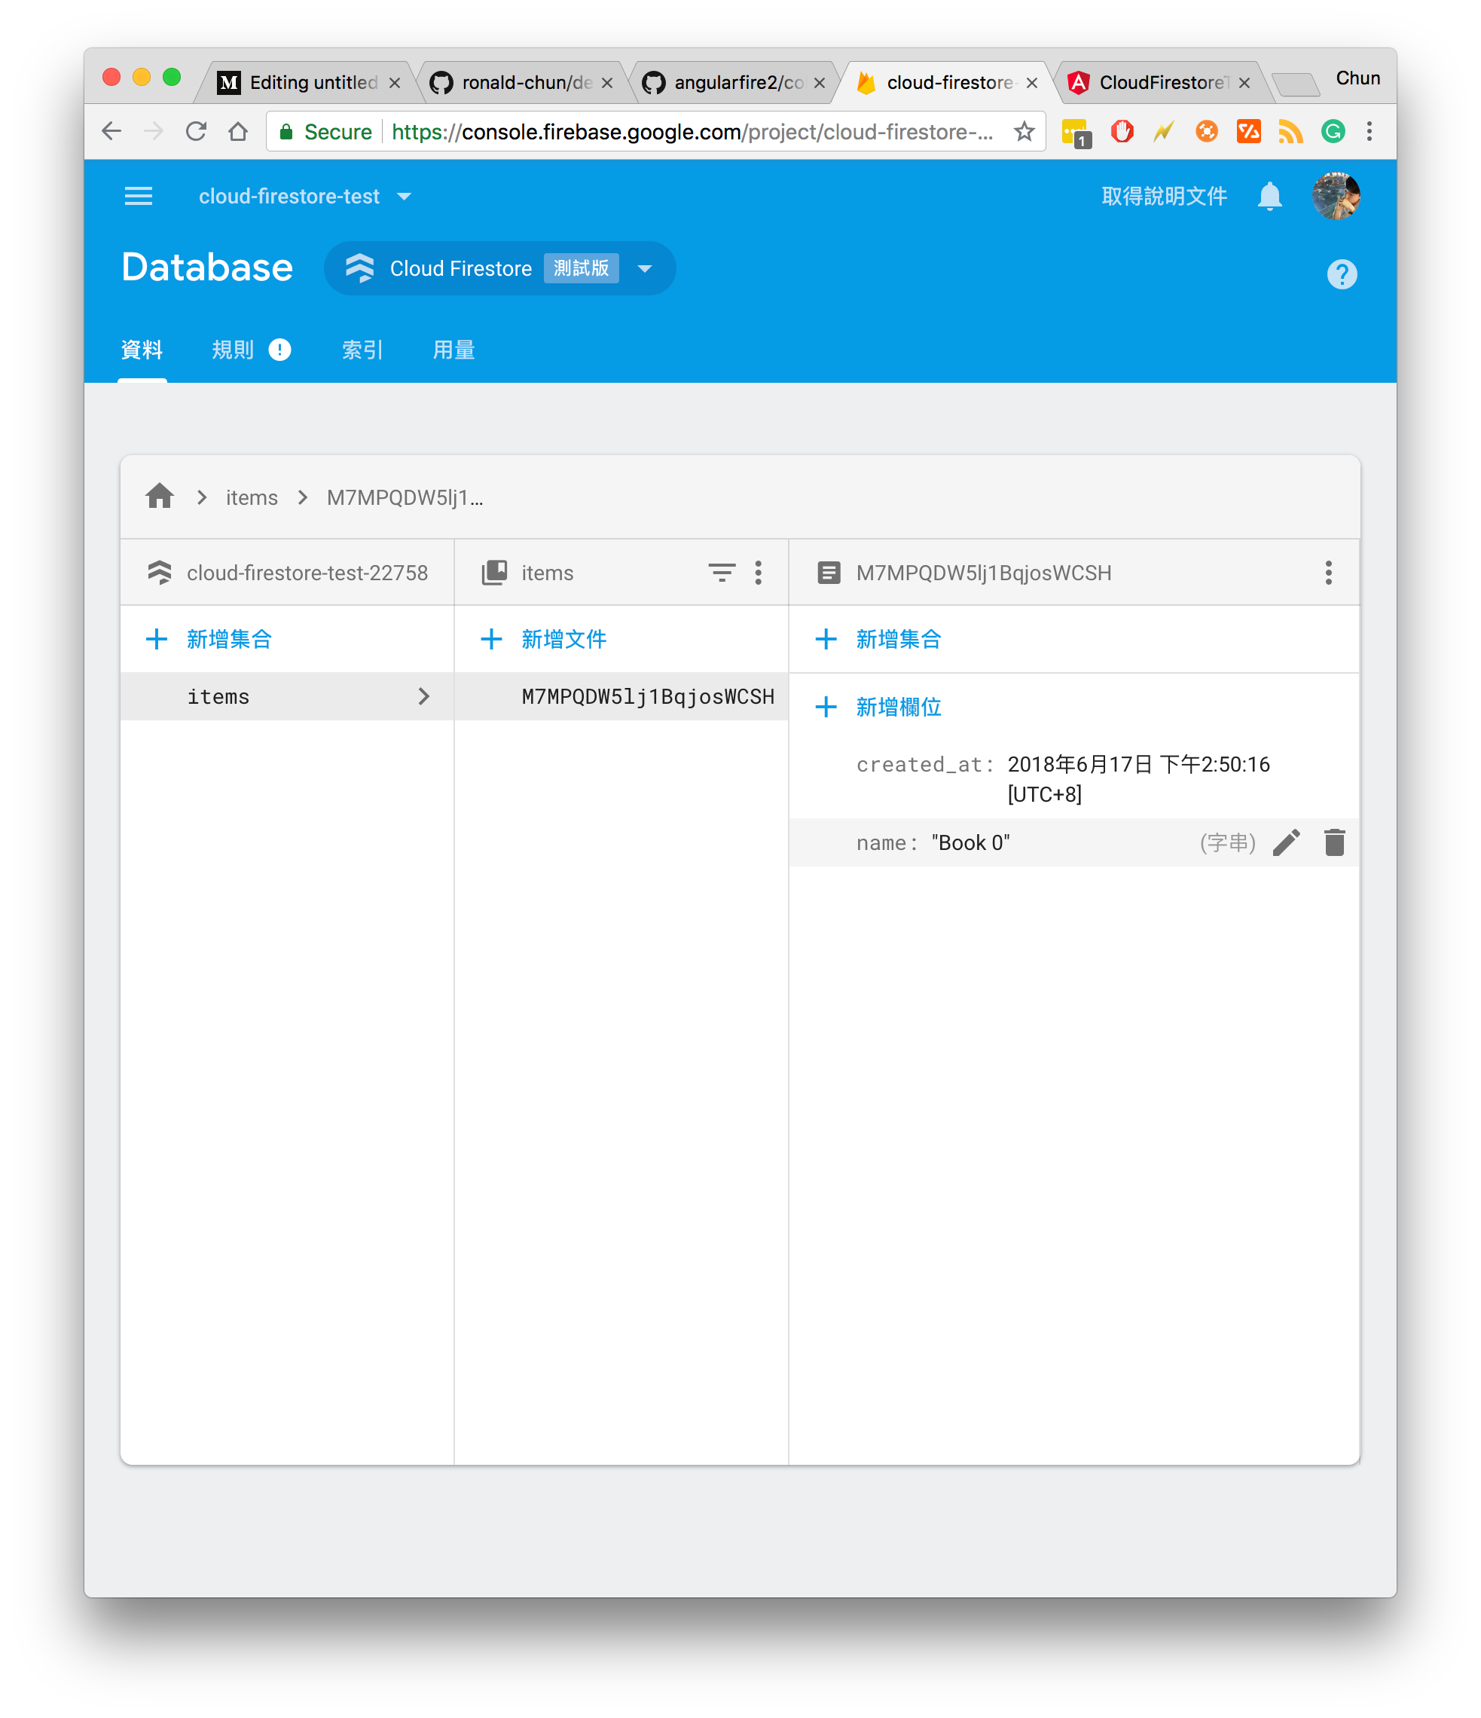Click M7MPQDW5lj1… breadcrumb

pyautogui.click(x=405, y=497)
